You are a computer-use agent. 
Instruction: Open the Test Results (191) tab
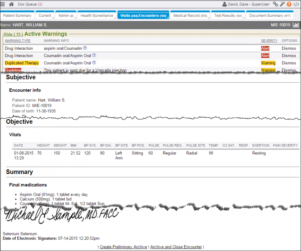tap(228, 15)
